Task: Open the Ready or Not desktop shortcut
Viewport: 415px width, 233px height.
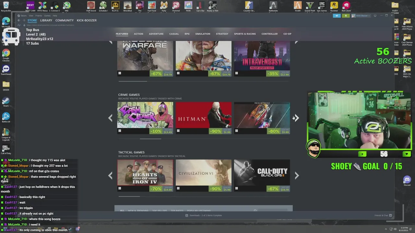Action: click(212, 6)
